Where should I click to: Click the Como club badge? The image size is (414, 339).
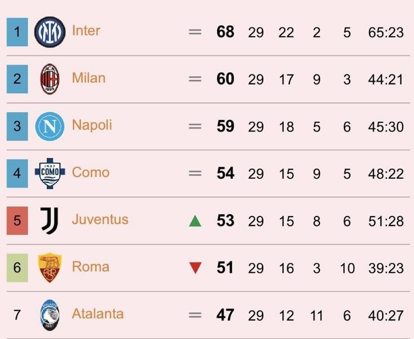click(49, 173)
